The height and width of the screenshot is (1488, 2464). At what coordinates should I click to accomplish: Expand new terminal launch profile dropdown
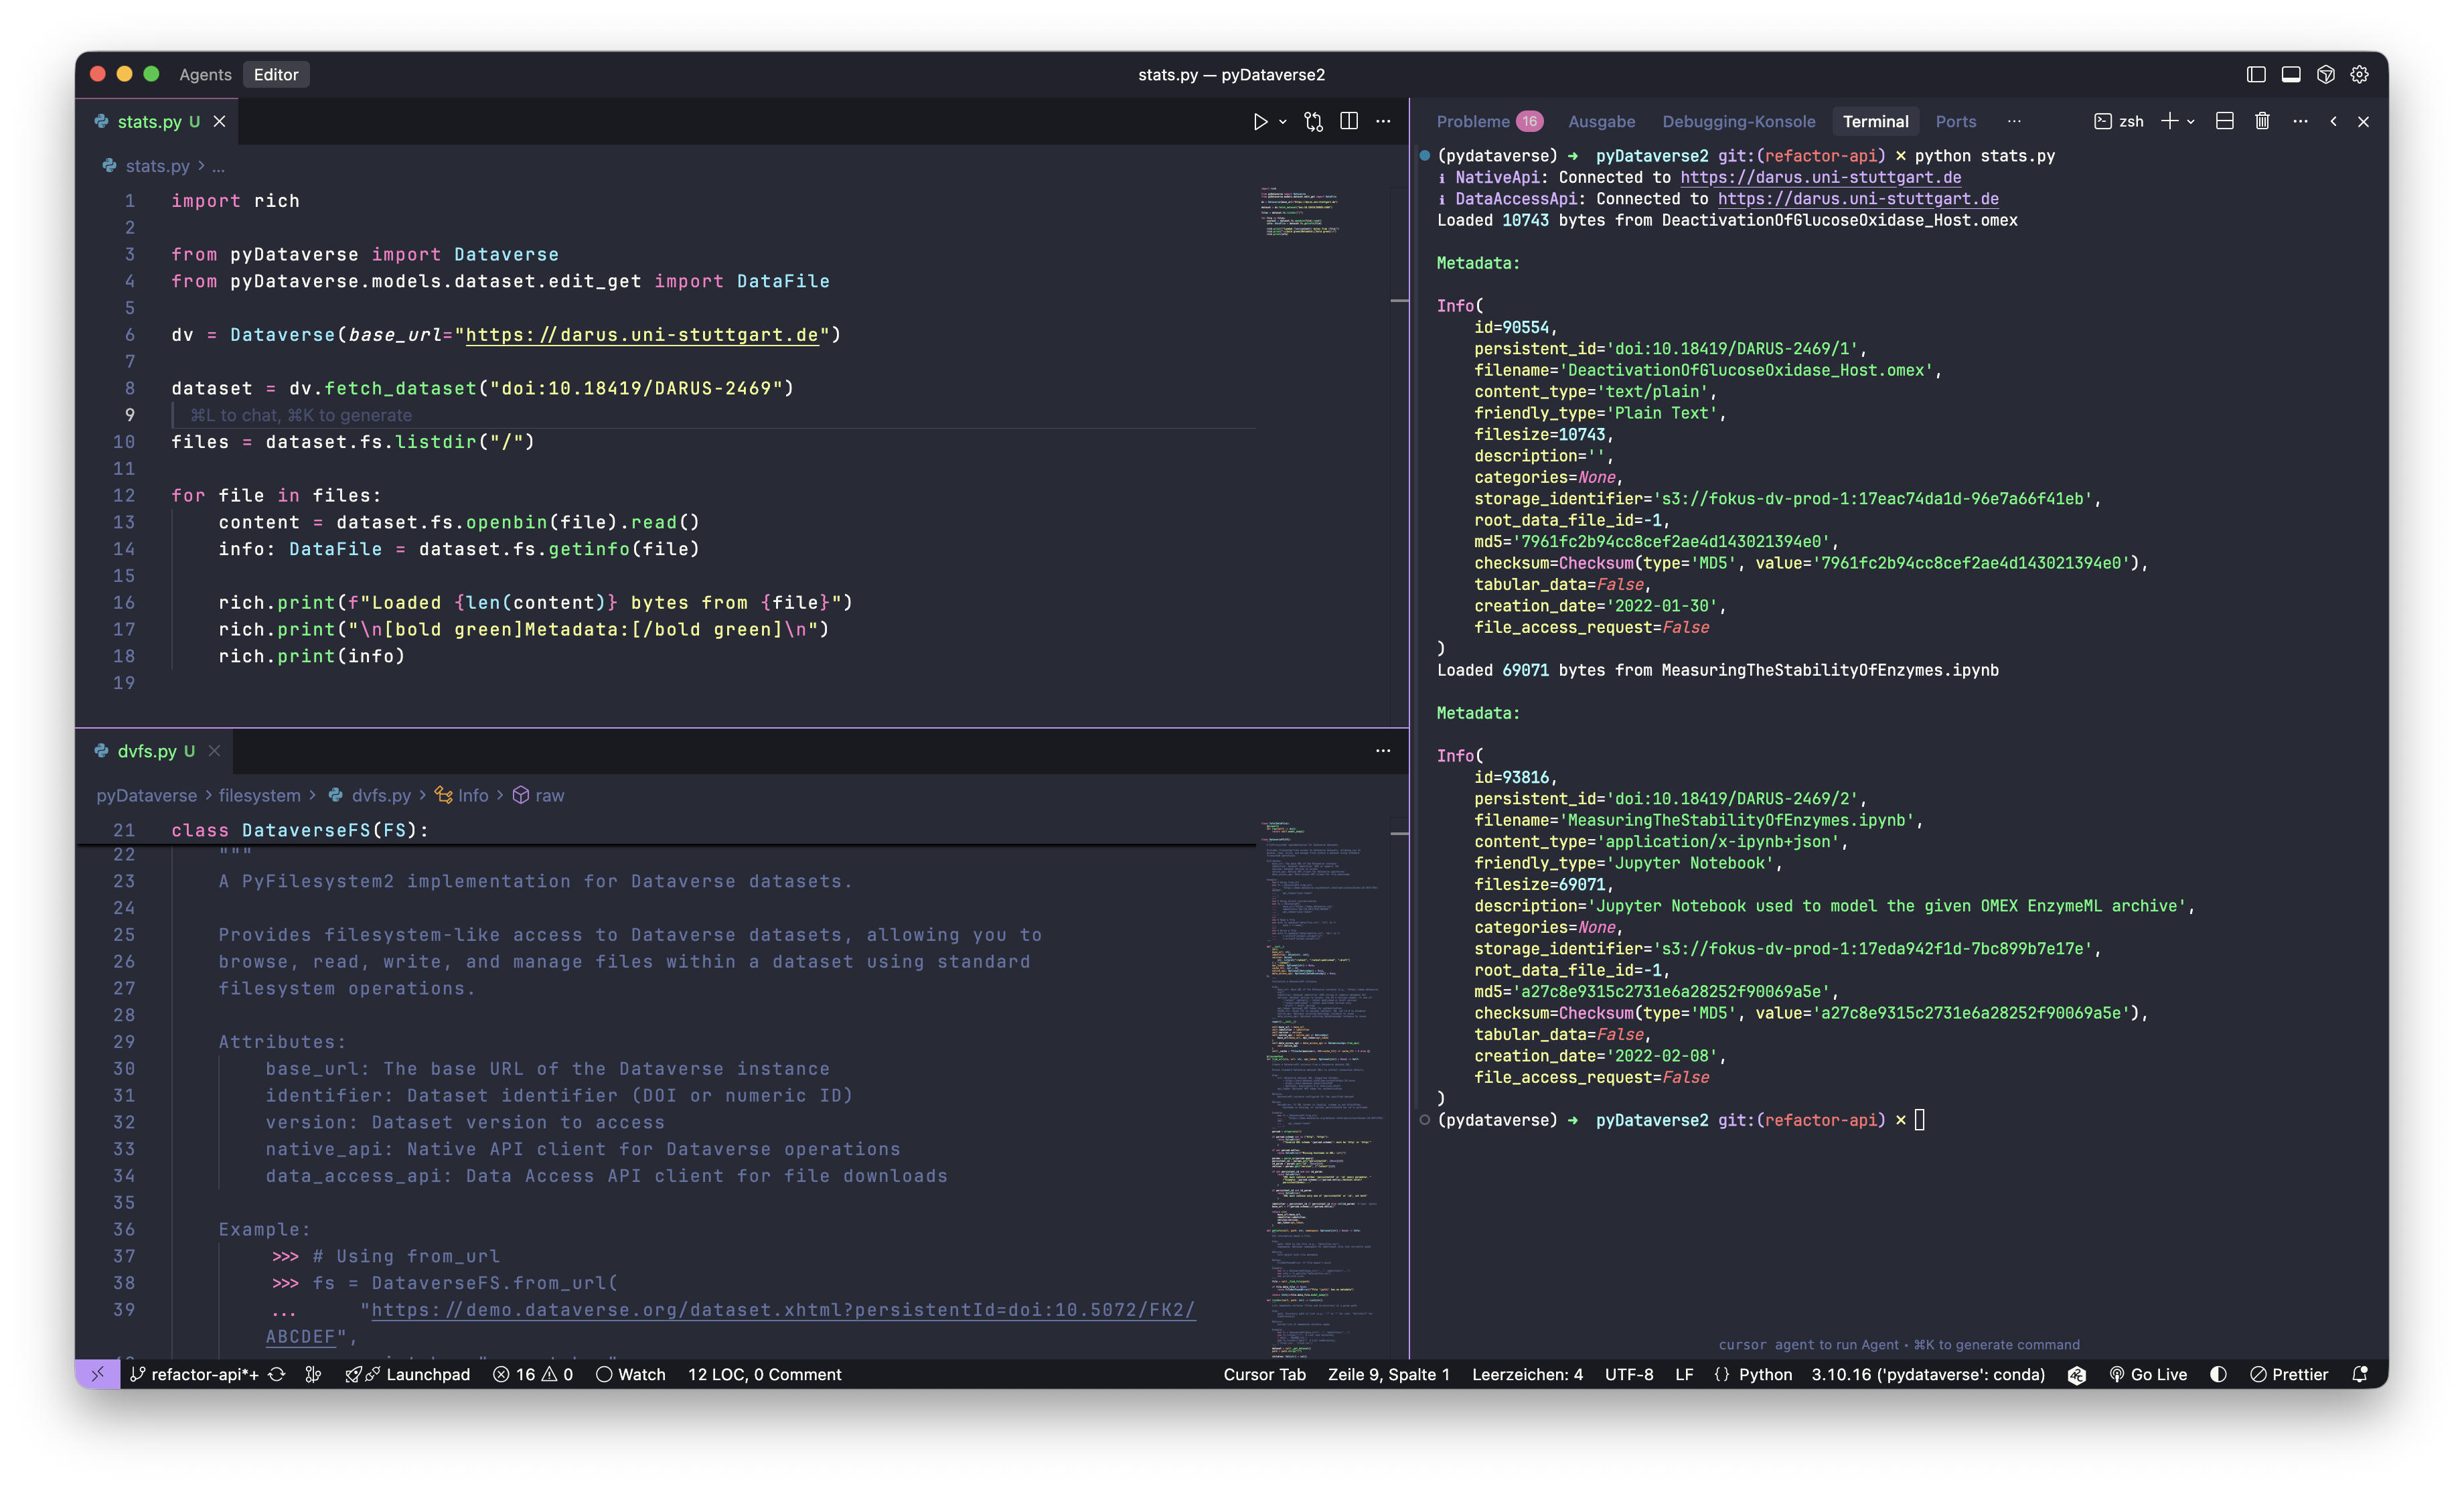(x=2191, y=122)
